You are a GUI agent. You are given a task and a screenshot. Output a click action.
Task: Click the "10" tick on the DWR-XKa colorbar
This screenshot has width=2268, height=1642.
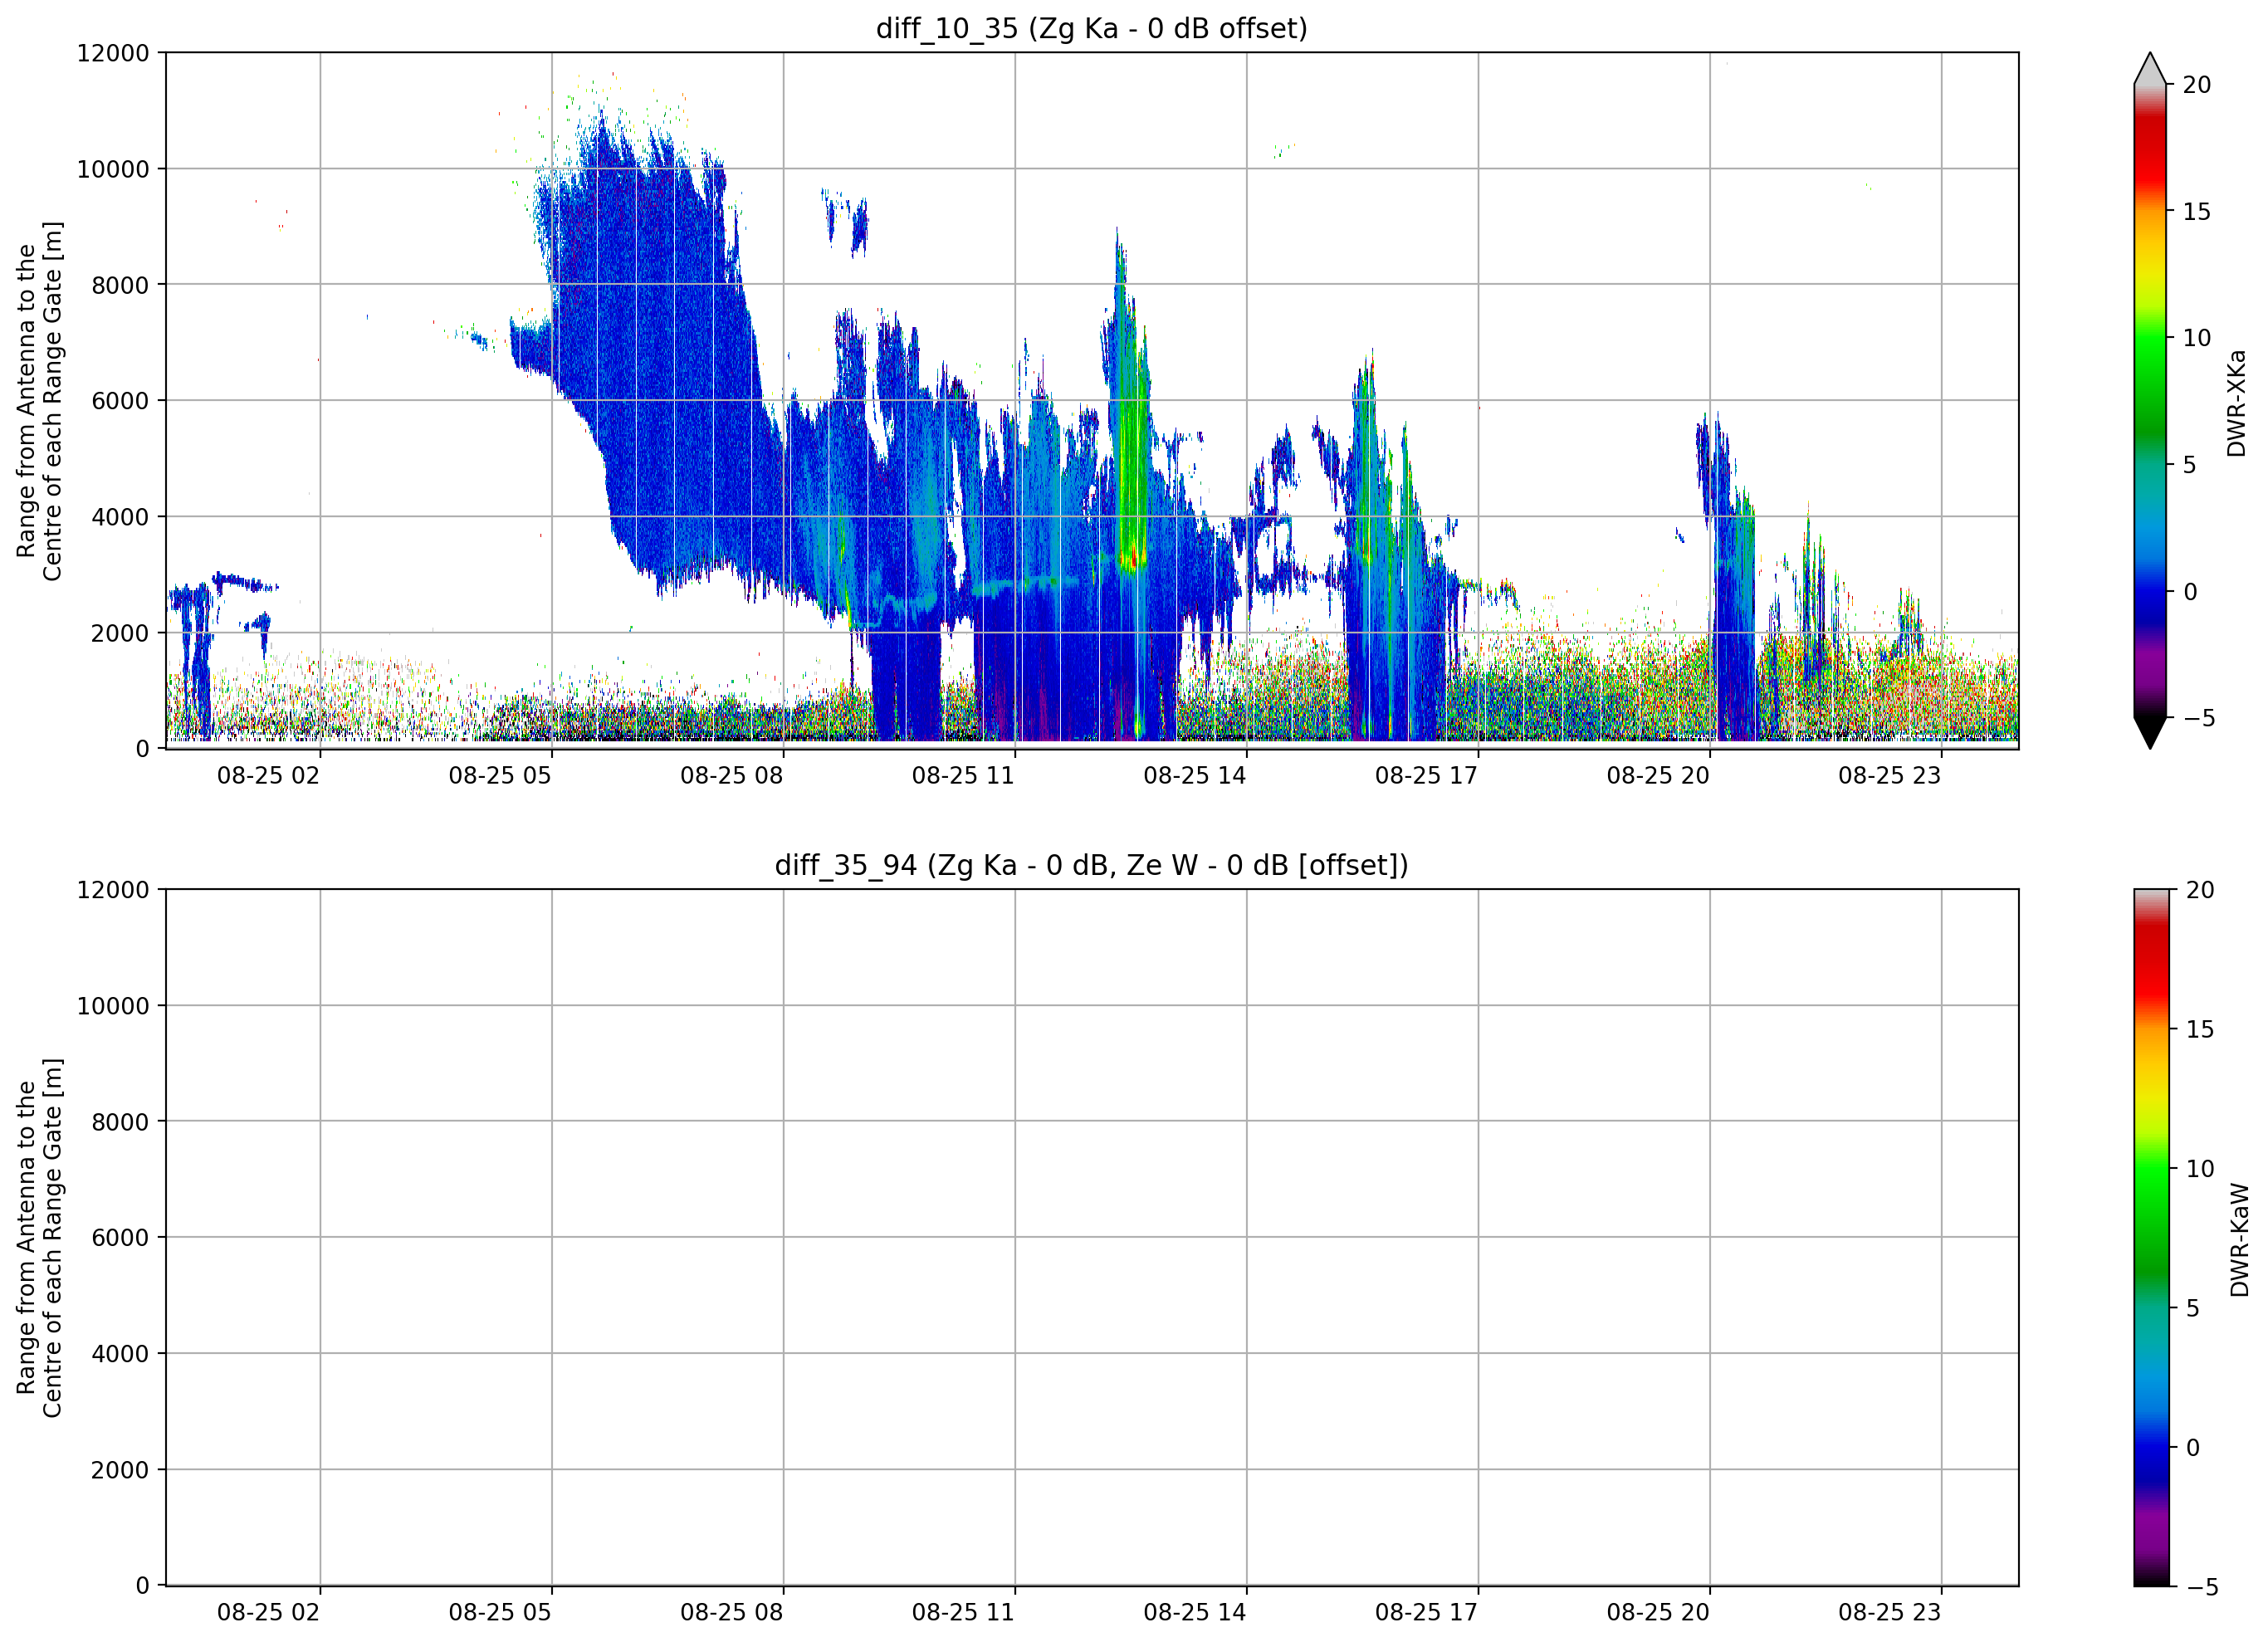click(2196, 338)
